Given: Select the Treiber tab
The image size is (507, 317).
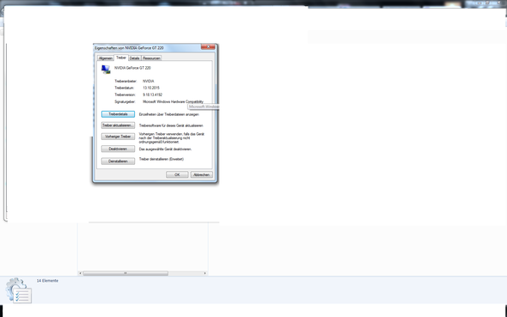Looking at the screenshot, I should [x=121, y=58].
